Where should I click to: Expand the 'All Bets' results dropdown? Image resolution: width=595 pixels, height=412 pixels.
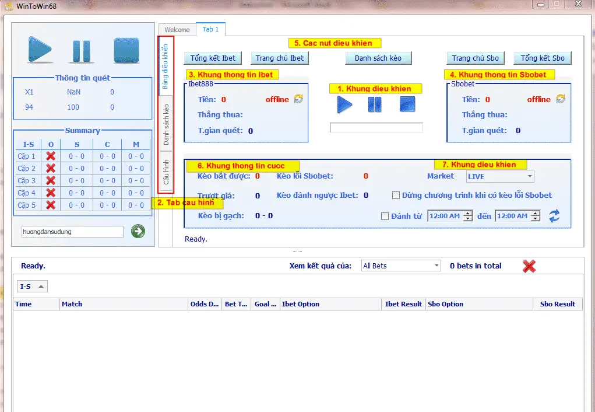tap(401, 266)
